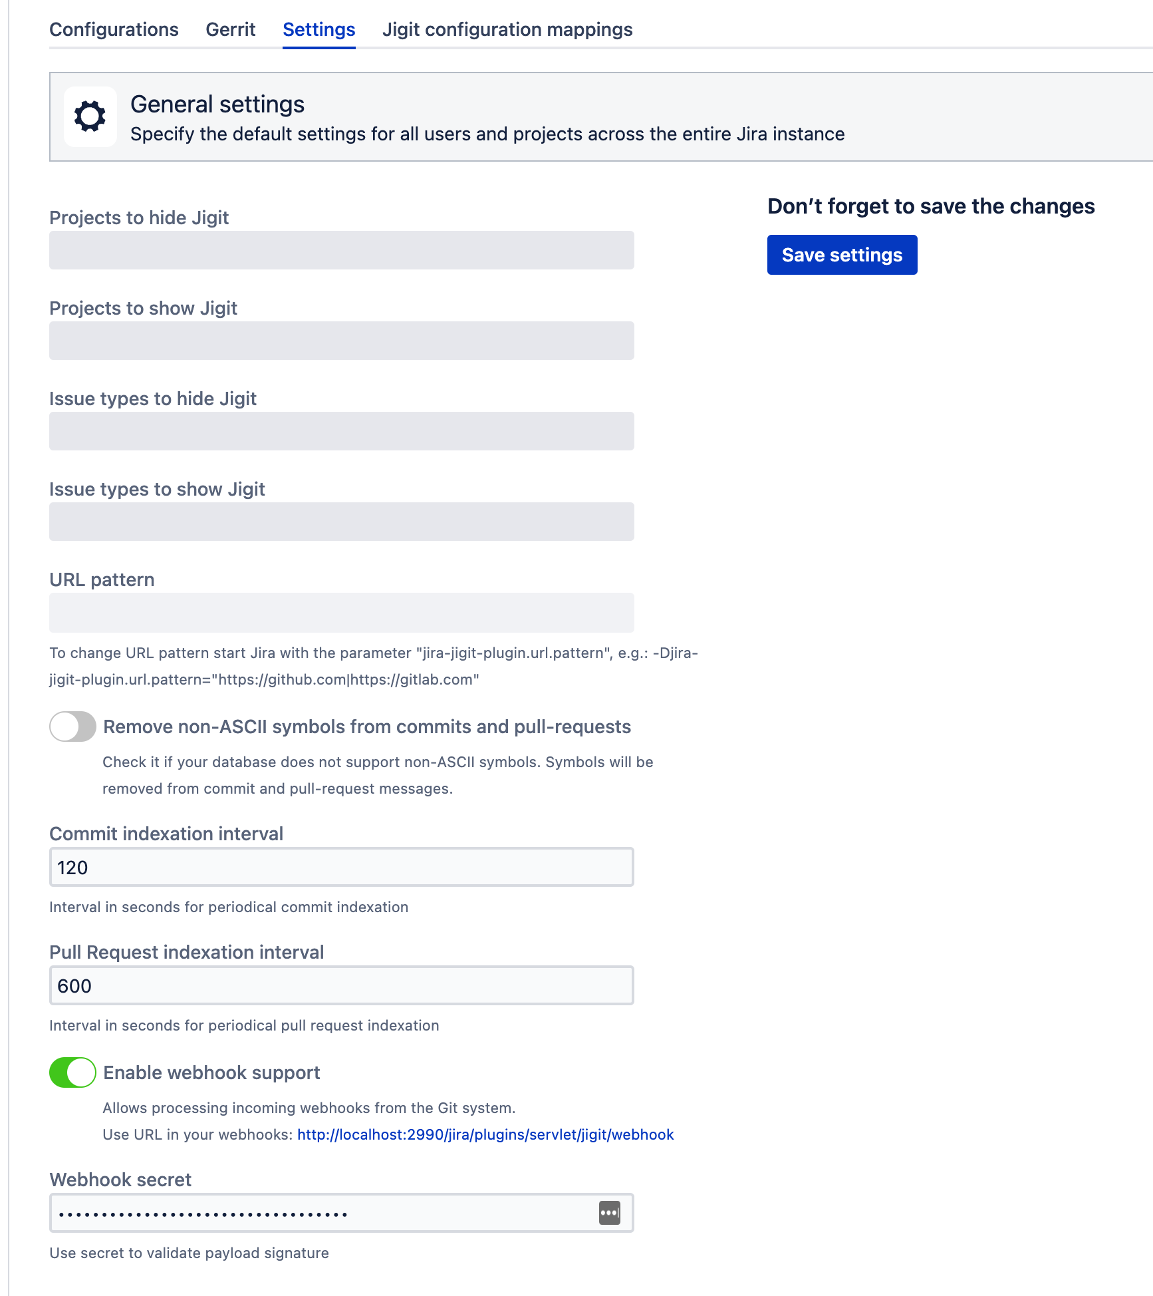Toggle Remove non-ASCII symbols switch
Viewport: 1153px width, 1296px height.
pos(72,727)
